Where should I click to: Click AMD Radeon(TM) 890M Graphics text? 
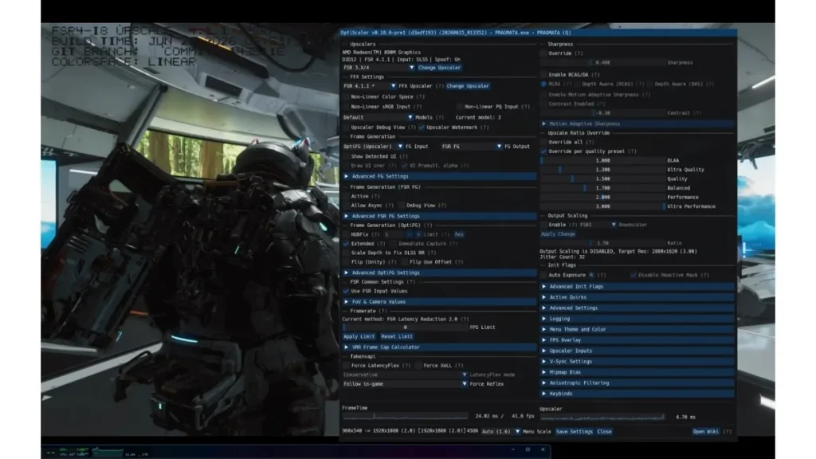[x=382, y=52]
